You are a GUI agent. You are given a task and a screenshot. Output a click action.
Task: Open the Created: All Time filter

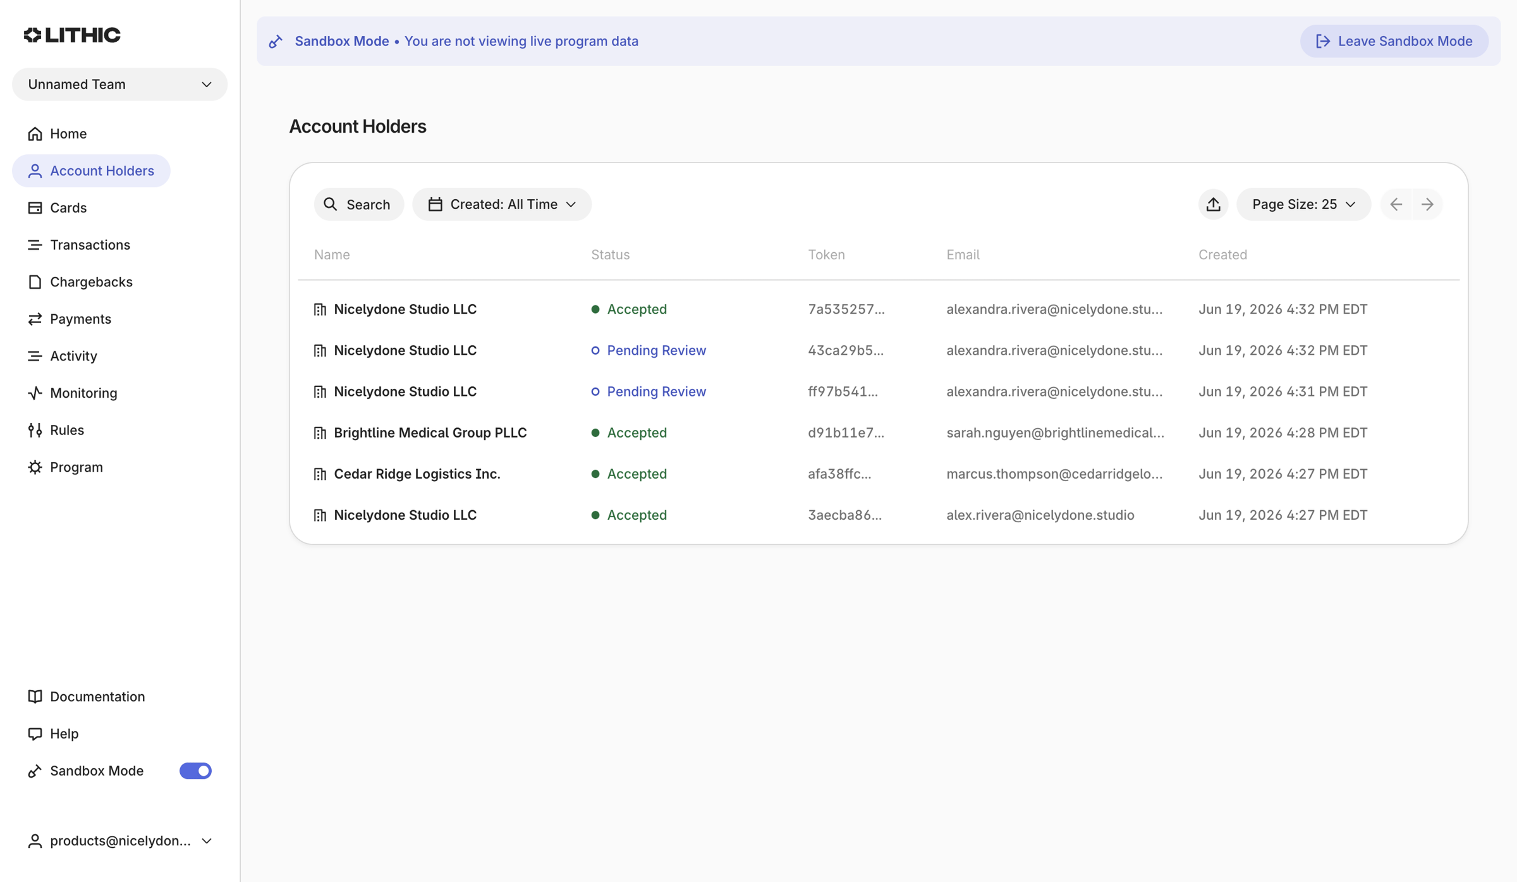tap(502, 204)
